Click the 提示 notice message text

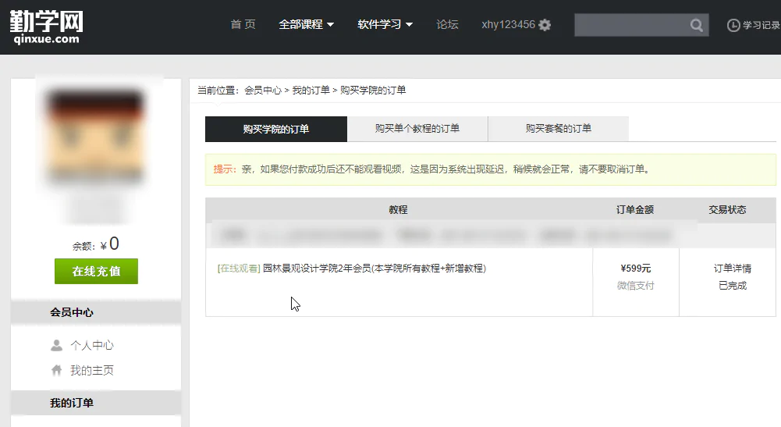pyautogui.click(x=431, y=169)
